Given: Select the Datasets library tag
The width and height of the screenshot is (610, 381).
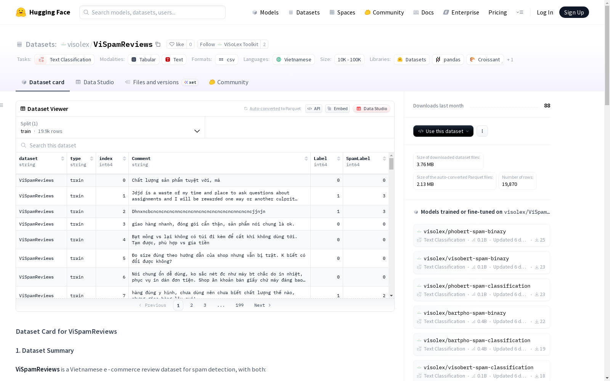Looking at the screenshot, I should point(411,59).
